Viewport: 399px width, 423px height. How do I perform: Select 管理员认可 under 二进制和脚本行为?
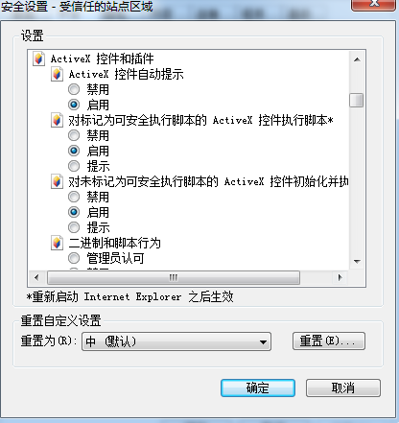coord(74,258)
